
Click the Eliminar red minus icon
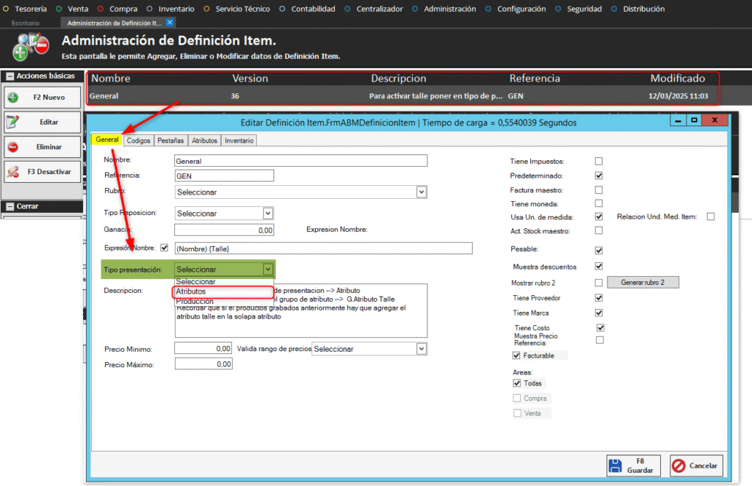13,147
